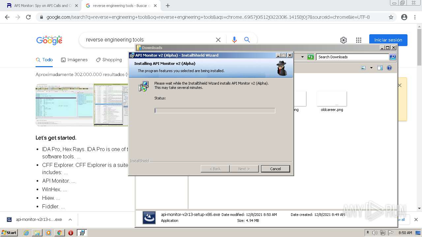Screen dimensions: 422x237
Task: Select the oldcareer.png thumbnail
Action: click(x=332, y=99)
